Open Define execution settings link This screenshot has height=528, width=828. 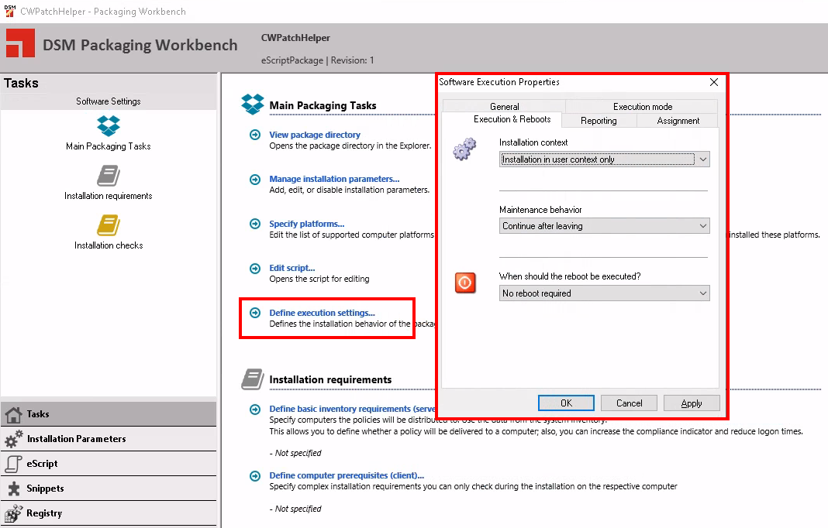[322, 313]
